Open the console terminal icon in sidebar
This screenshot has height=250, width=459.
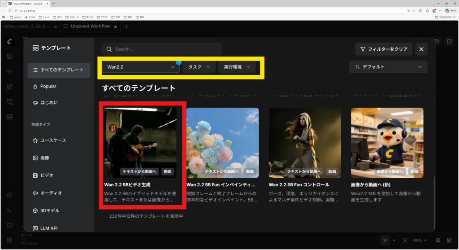pos(10,210)
